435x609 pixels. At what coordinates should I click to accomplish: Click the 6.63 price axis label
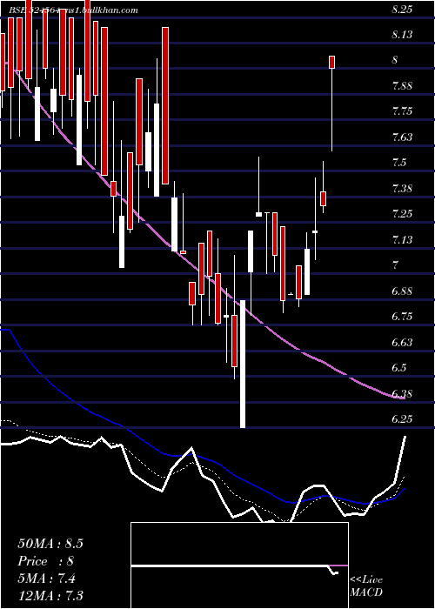click(x=402, y=343)
